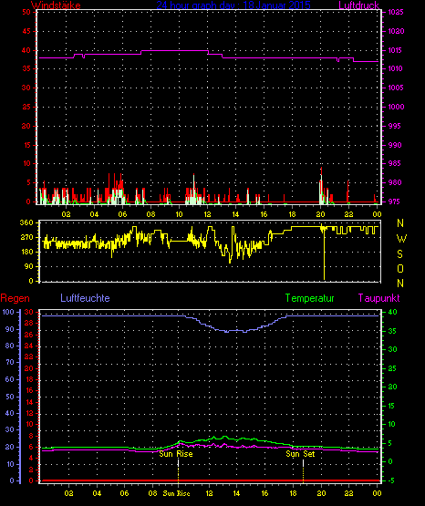Select 15 on the red Windstärke axis

click(26, 145)
